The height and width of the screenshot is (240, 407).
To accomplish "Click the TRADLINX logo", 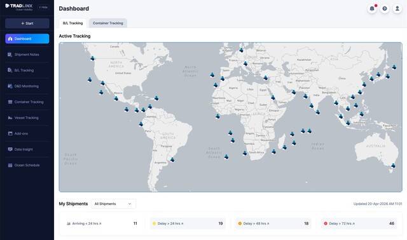I will 18,7.
